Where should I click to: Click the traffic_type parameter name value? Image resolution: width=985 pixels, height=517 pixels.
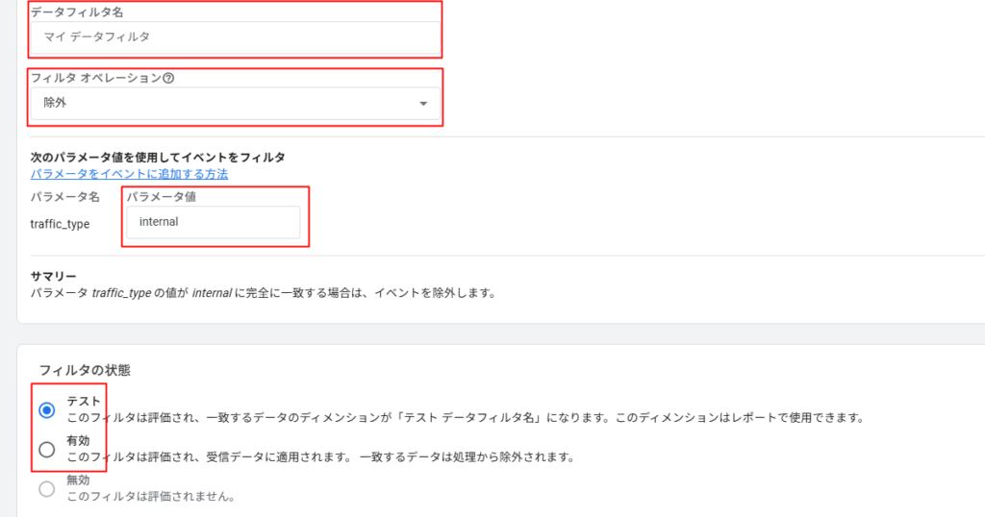(x=60, y=224)
